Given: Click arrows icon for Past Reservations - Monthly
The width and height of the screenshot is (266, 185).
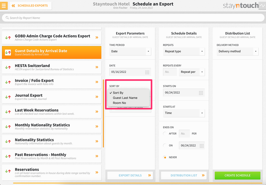Looking at the screenshot, I should (8, 156).
